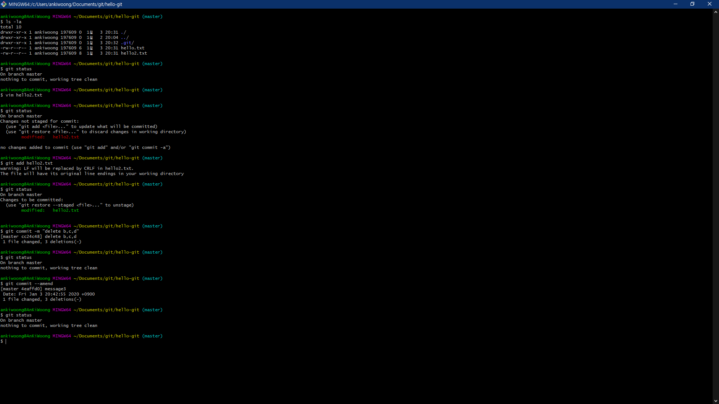Screen dimensions: 719x404
Task: Click the 'git commit --amend' command line
Action: pyautogui.click(x=29, y=284)
